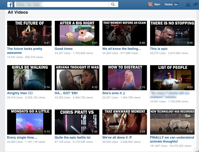The image size is (199, 152).
Task: Open the 'HA... GOT 'EM!' link
Action: pos(66,93)
